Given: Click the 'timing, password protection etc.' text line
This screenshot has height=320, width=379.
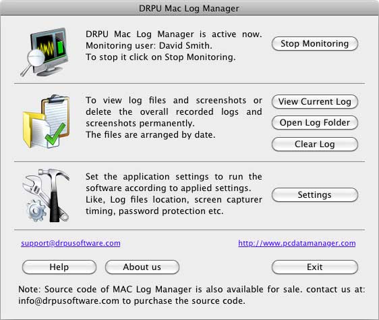Looking at the screenshot, I should point(154,211).
